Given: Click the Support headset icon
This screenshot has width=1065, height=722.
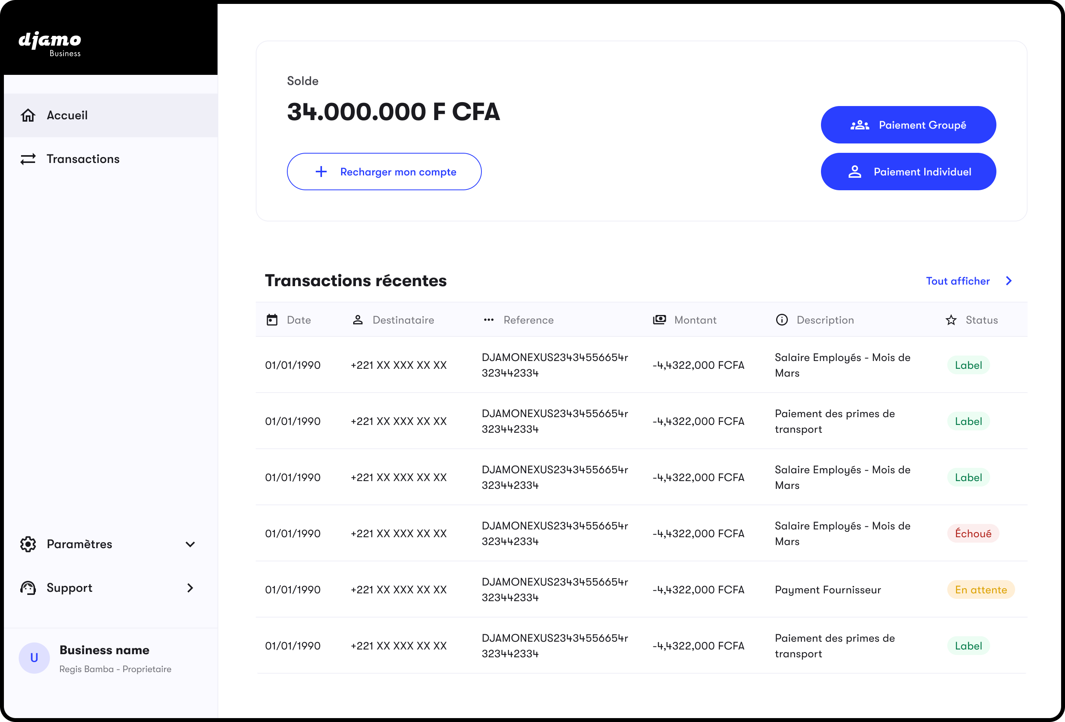Looking at the screenshot, I should point(28,588).
